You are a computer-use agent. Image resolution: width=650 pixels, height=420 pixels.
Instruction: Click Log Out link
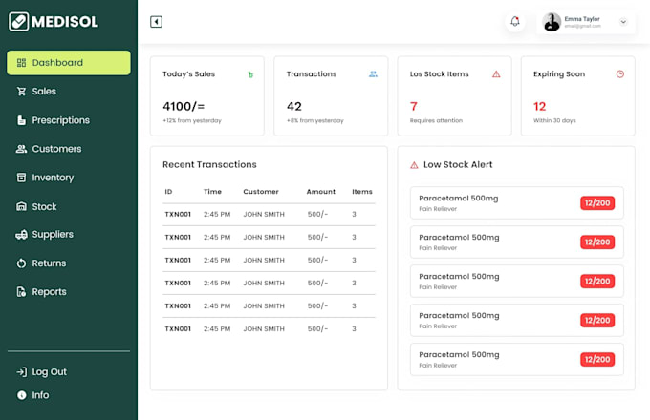(50, 372)
